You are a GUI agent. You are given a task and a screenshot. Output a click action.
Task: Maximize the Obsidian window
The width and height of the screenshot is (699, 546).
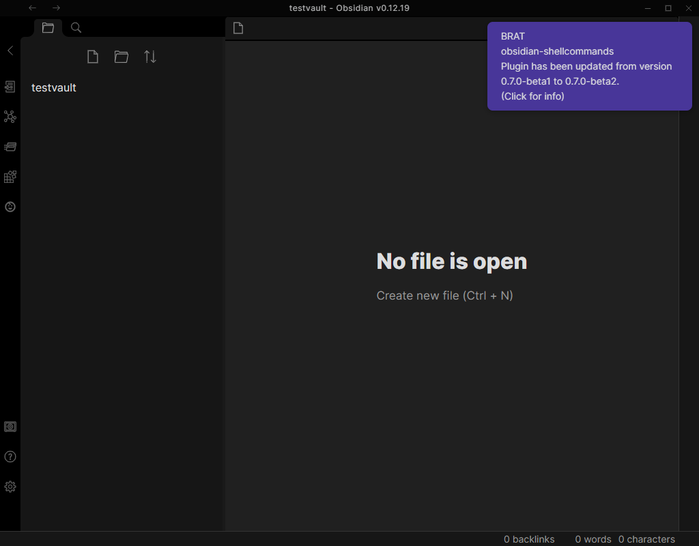pyautogui.click(x=668, y=8)
